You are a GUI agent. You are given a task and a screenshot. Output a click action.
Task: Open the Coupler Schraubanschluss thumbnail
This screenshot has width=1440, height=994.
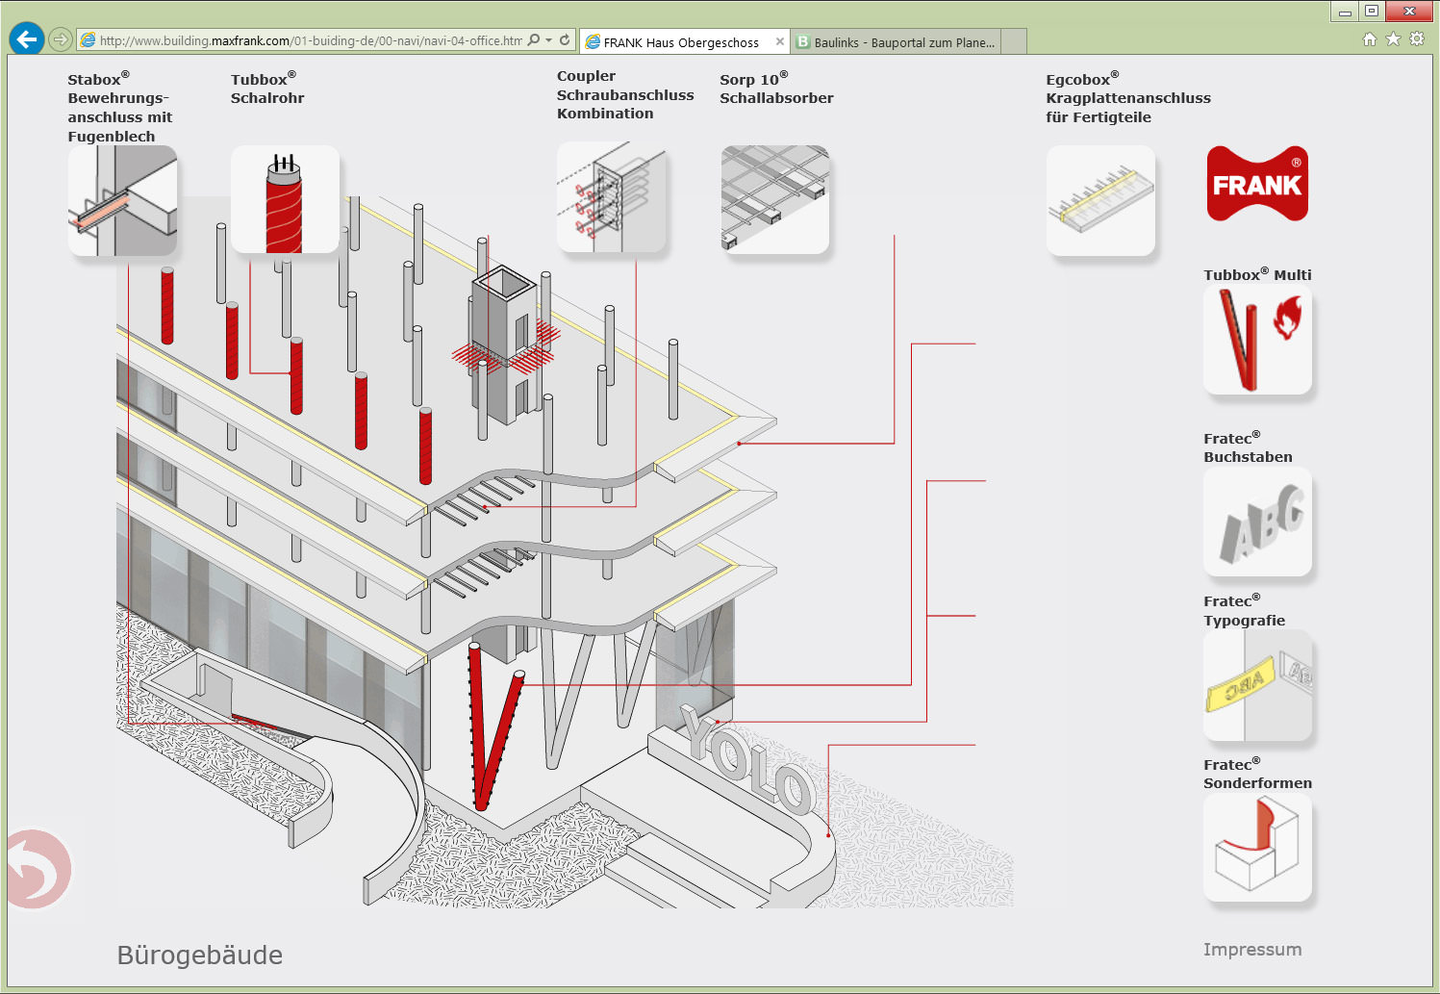(x=611, y=198)
